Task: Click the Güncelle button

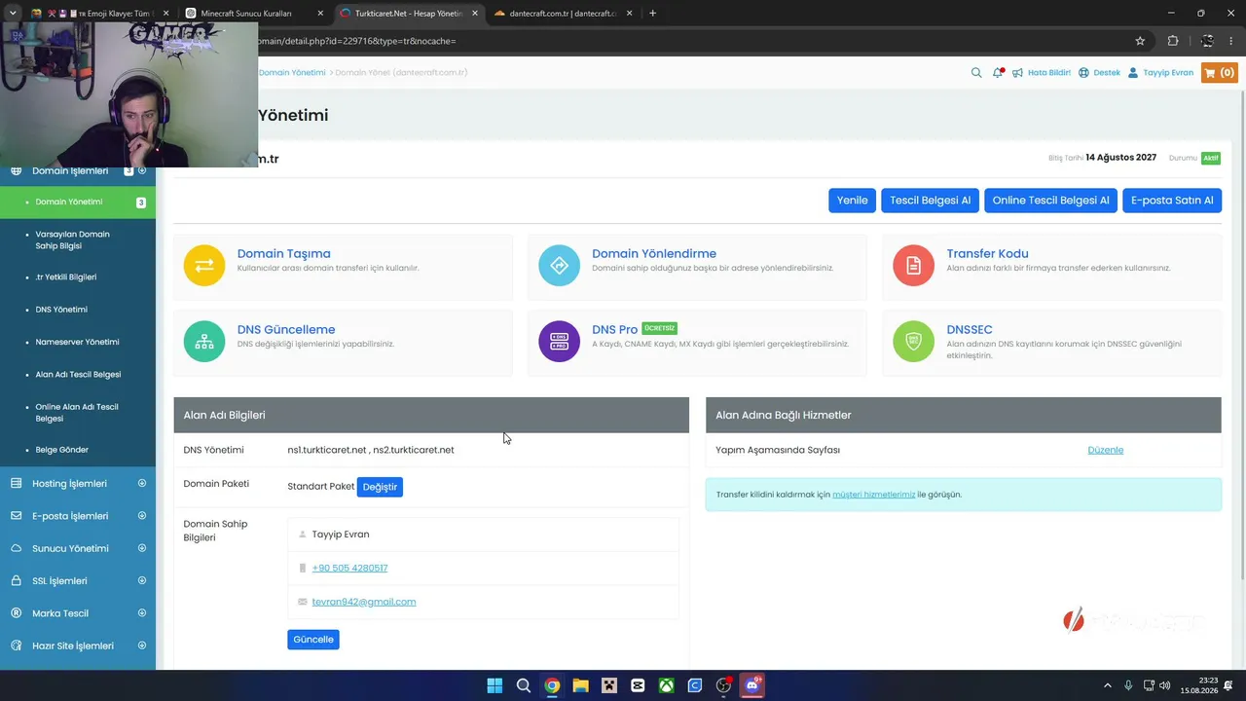Action: pyautogui.click(x=313, y=640)
